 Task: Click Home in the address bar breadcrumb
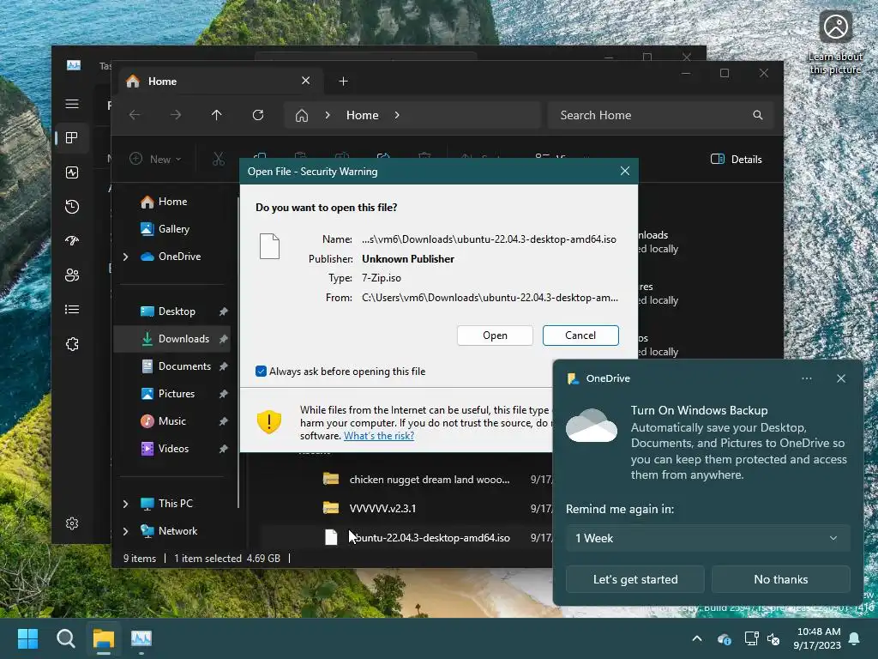point(363,115)
